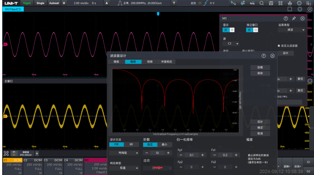Viewport: 314px width, 175px height.
Task: Click the Save button in filter design
Action: tap(260, 73)
